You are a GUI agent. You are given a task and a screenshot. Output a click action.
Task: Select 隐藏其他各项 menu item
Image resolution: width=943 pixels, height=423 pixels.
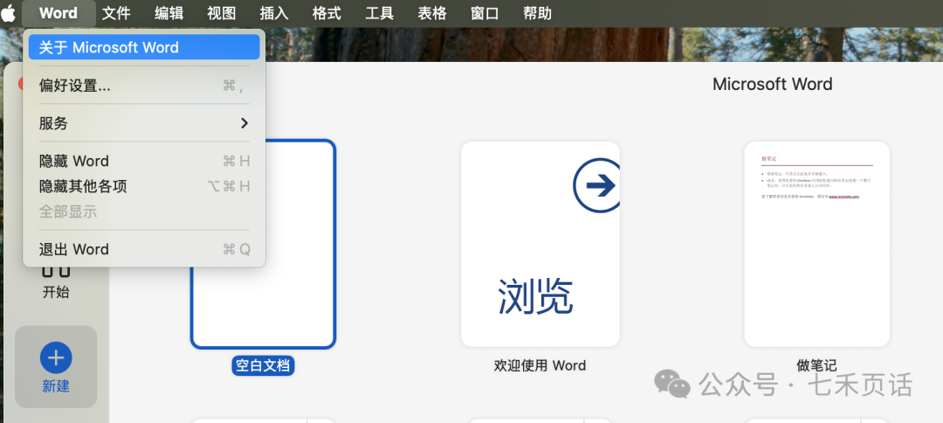point(144,186)
